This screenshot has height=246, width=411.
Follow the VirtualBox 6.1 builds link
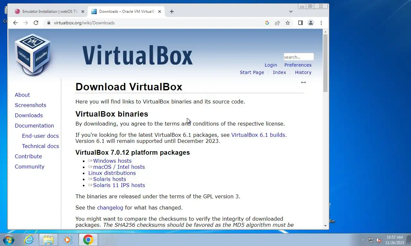point(258,135)
